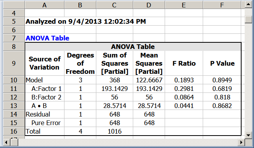Image resolution: width=254 pixels, height=148 pixels.
Task: Select row 12 header
Action: coord(14,97)
